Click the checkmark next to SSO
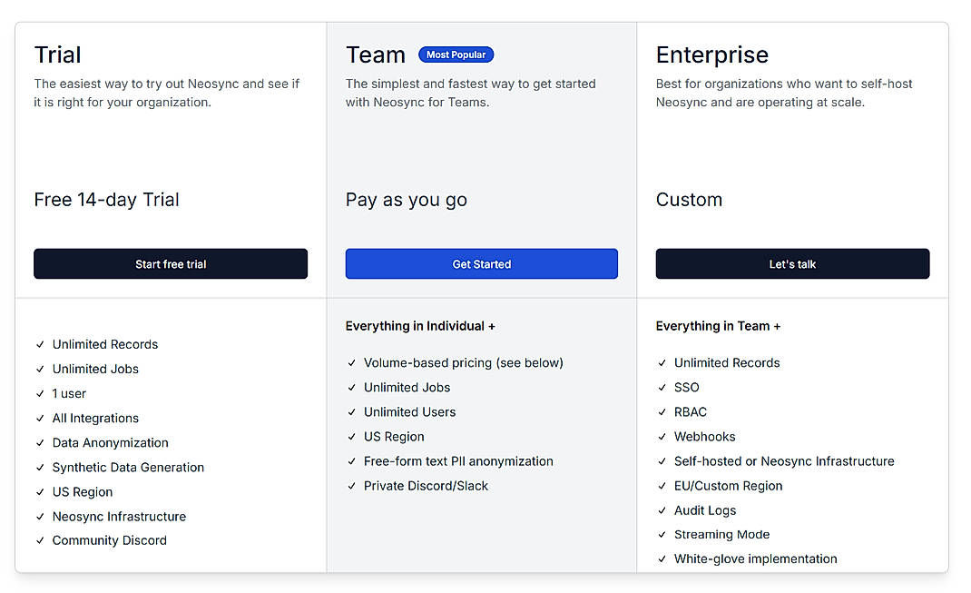The height and width of the screenshot is (593, 971). [662, 387]
